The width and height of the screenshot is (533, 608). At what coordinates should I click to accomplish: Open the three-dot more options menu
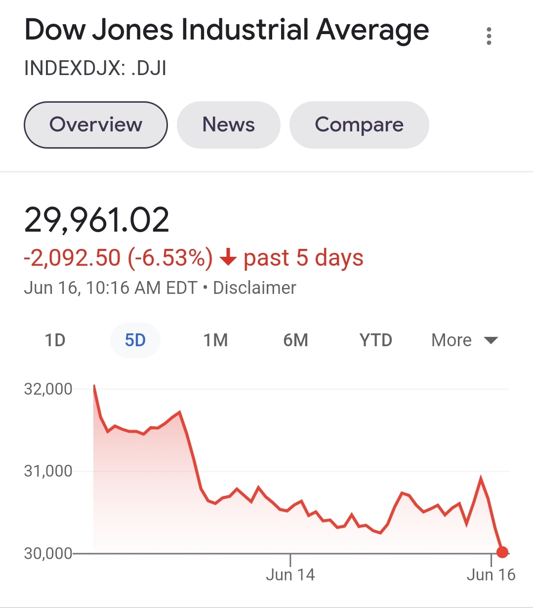(489, 36)
